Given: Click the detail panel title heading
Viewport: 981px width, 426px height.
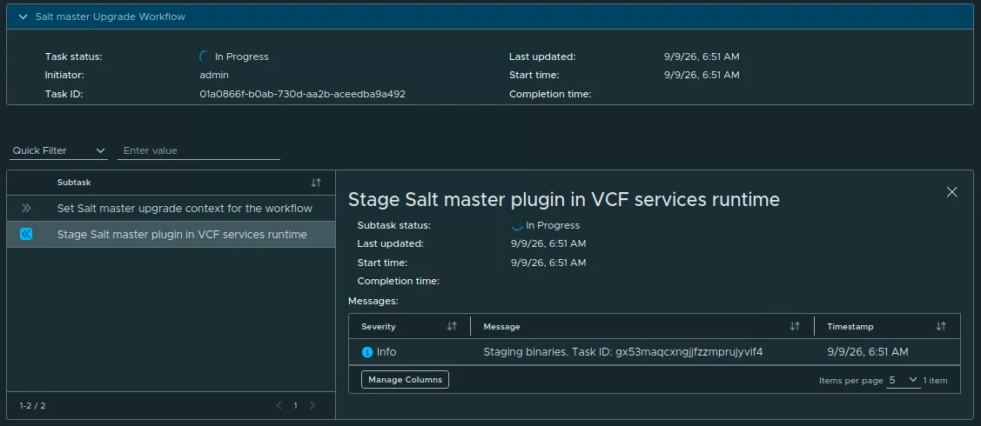Looking at the screenshot, I should (564, 199).
